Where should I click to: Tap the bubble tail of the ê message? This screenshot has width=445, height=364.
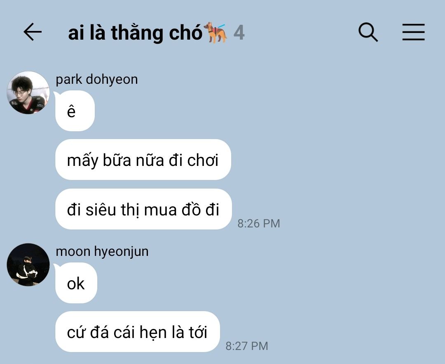57,94
